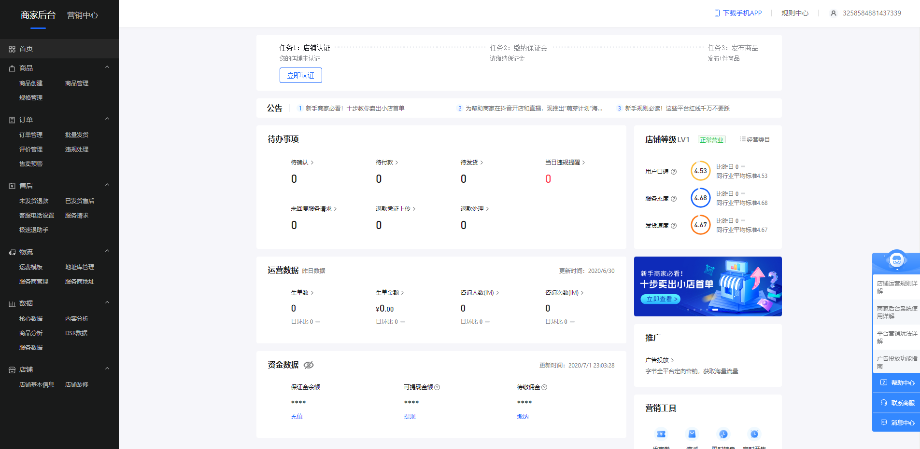
Task: Click the help icon beside 用户口碑
Action: click(x=674, y=172)
